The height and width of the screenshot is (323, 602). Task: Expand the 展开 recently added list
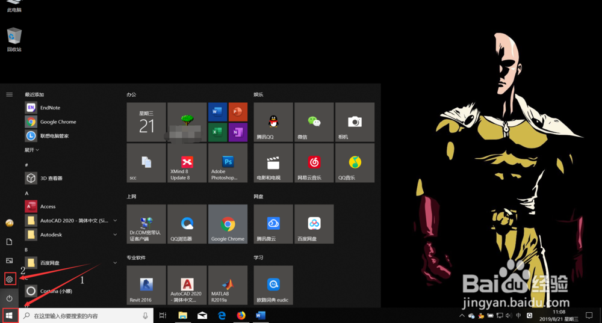[31, 150]
